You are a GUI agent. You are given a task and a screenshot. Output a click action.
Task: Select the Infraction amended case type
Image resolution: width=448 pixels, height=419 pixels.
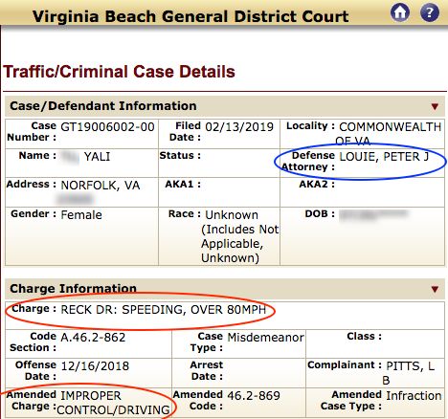414,396
